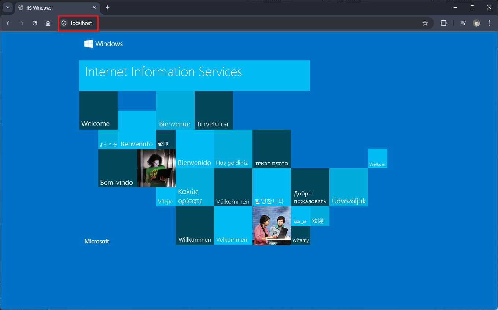Viewport: 498px width, 310px height.
Task: Click the Arabic مرحبا tile
Action: click(x=300, y=216)
